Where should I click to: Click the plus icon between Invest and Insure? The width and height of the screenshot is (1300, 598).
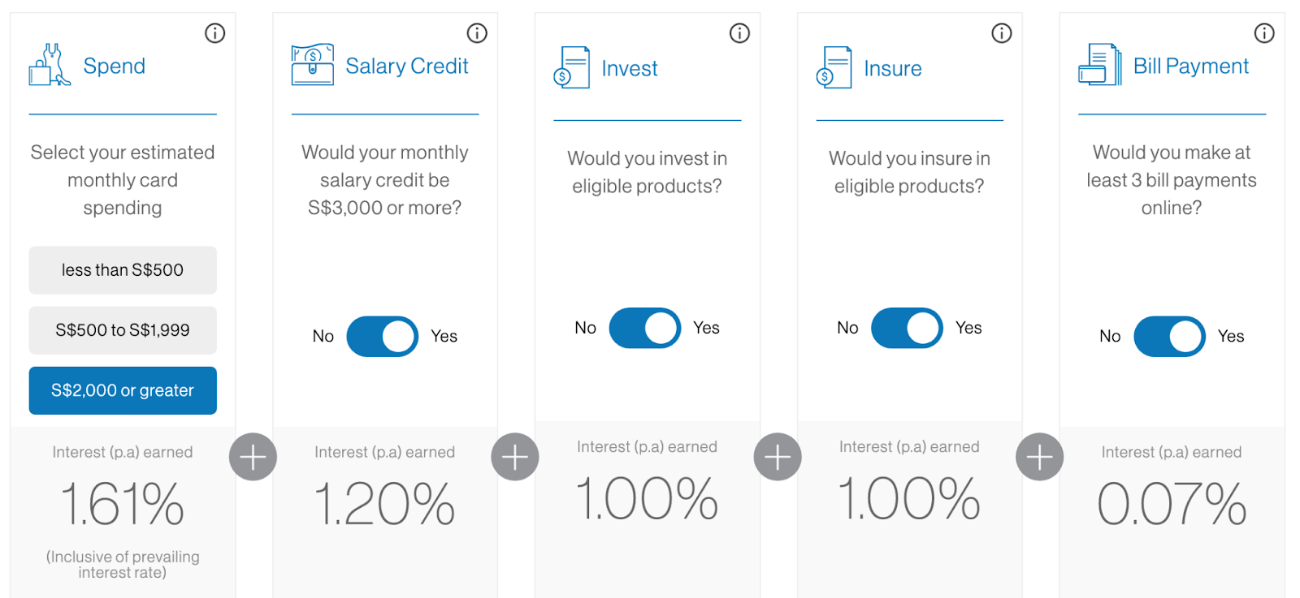778,457
